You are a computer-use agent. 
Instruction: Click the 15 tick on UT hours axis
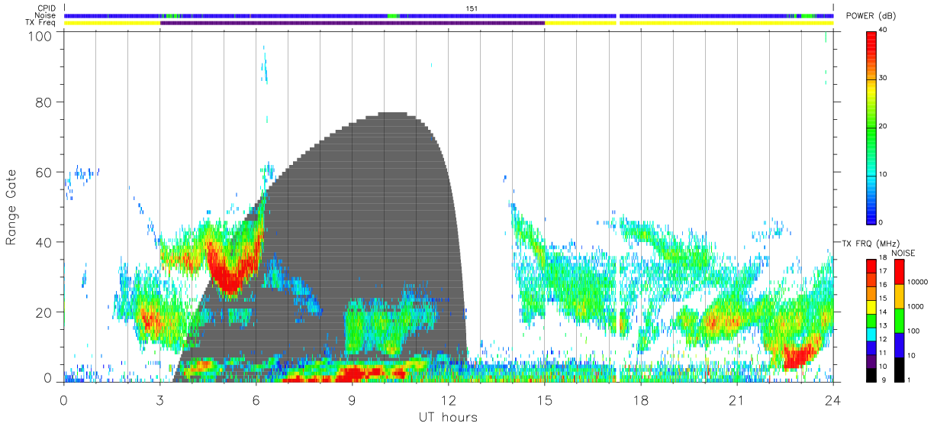click(545, 399)
